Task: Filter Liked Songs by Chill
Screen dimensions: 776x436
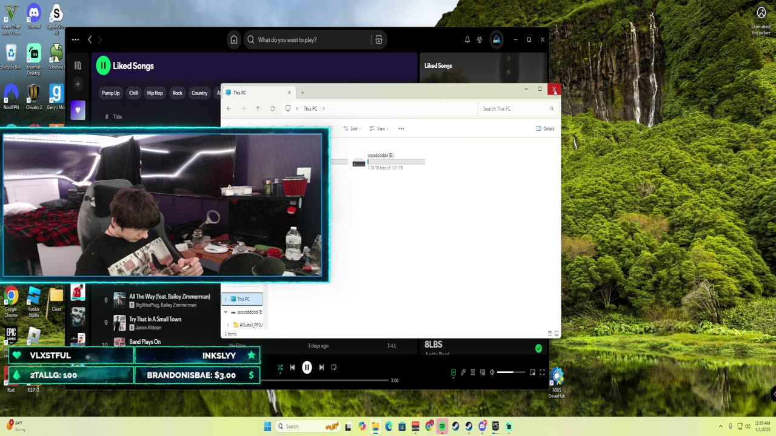Action: coord(133,93)
